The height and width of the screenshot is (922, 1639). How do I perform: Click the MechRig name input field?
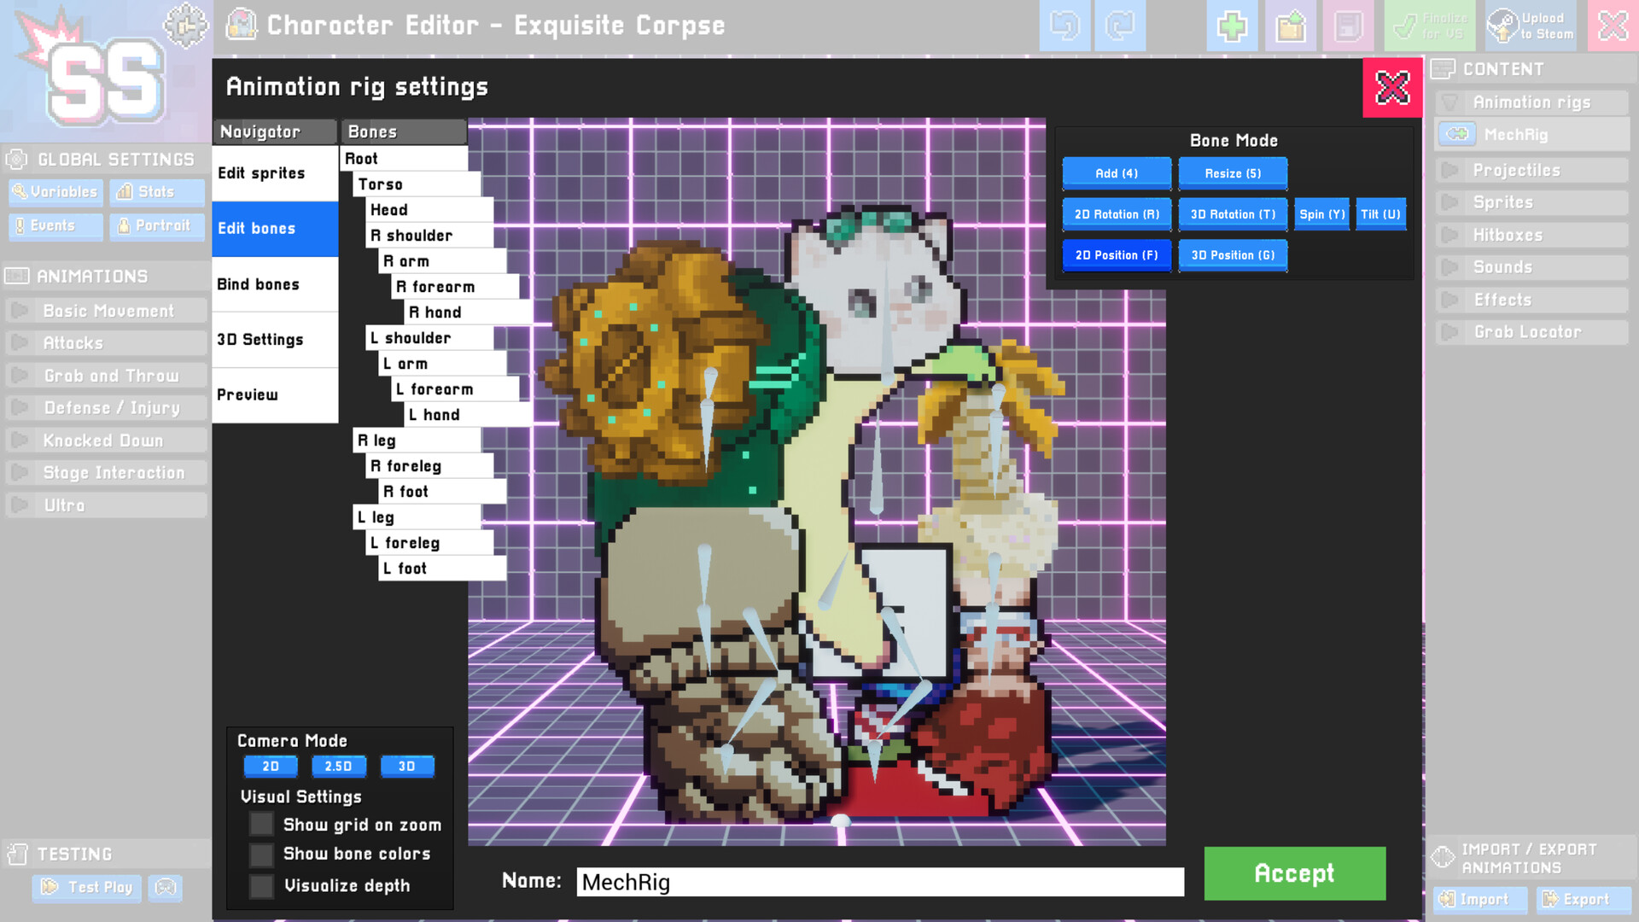point(880,882)
